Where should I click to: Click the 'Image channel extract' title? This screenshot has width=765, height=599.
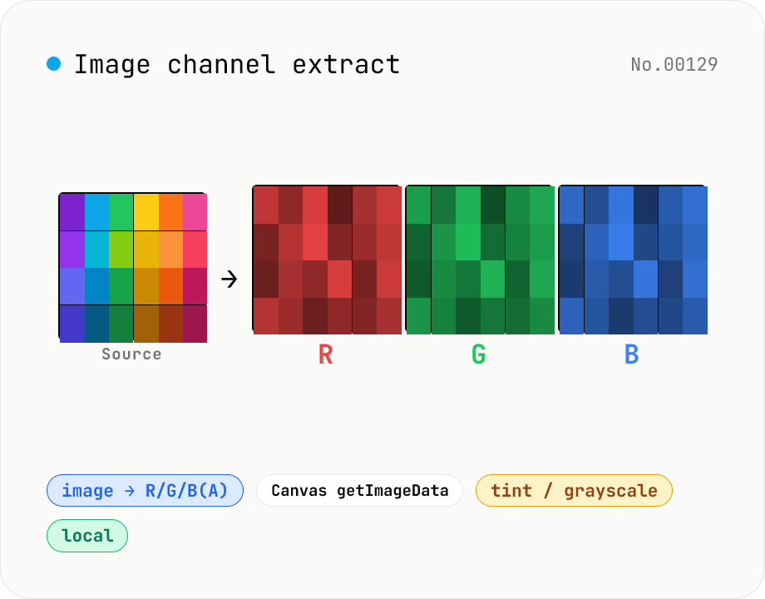237,64
